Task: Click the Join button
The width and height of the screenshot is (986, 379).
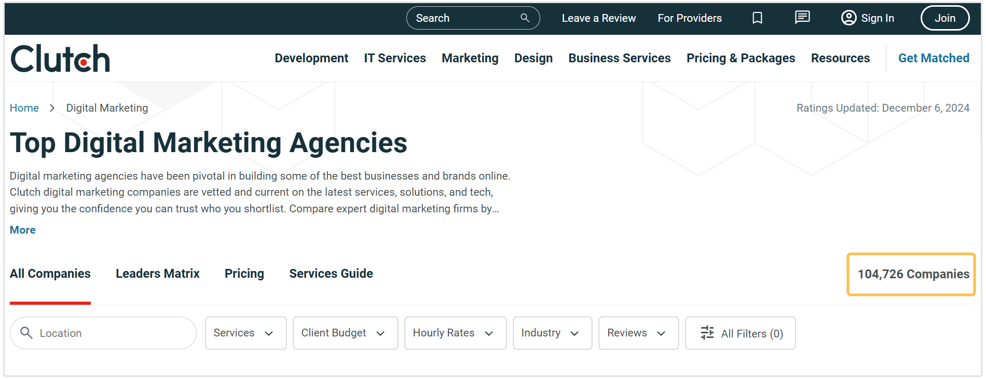Action: click(x=945, y=18)
